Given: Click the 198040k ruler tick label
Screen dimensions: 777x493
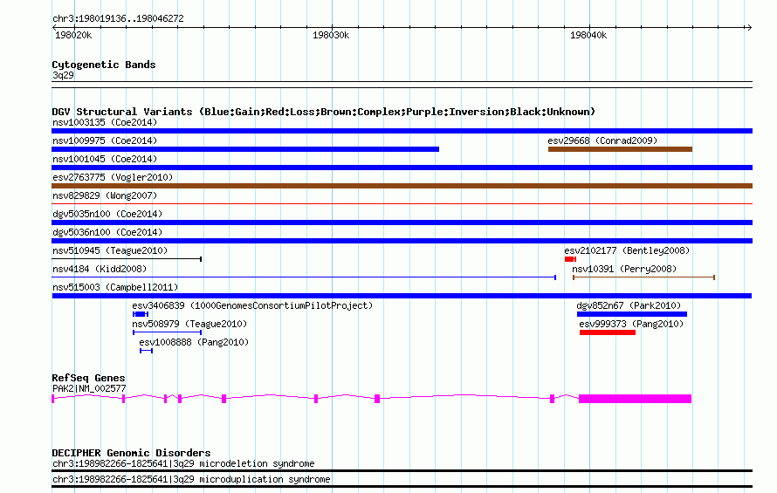Looking at the screenshot, I should [588, 35].
